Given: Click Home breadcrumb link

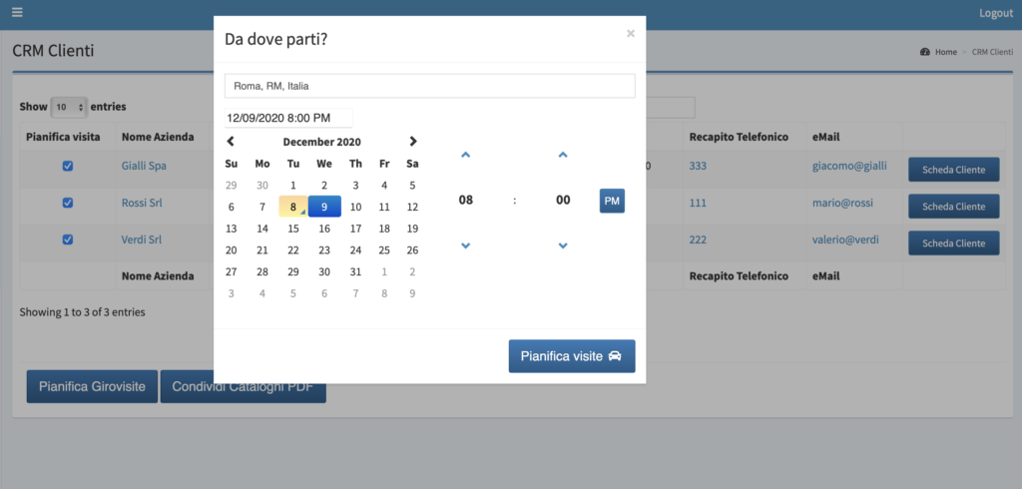Looking at the screenshot, I should (946, 52).
